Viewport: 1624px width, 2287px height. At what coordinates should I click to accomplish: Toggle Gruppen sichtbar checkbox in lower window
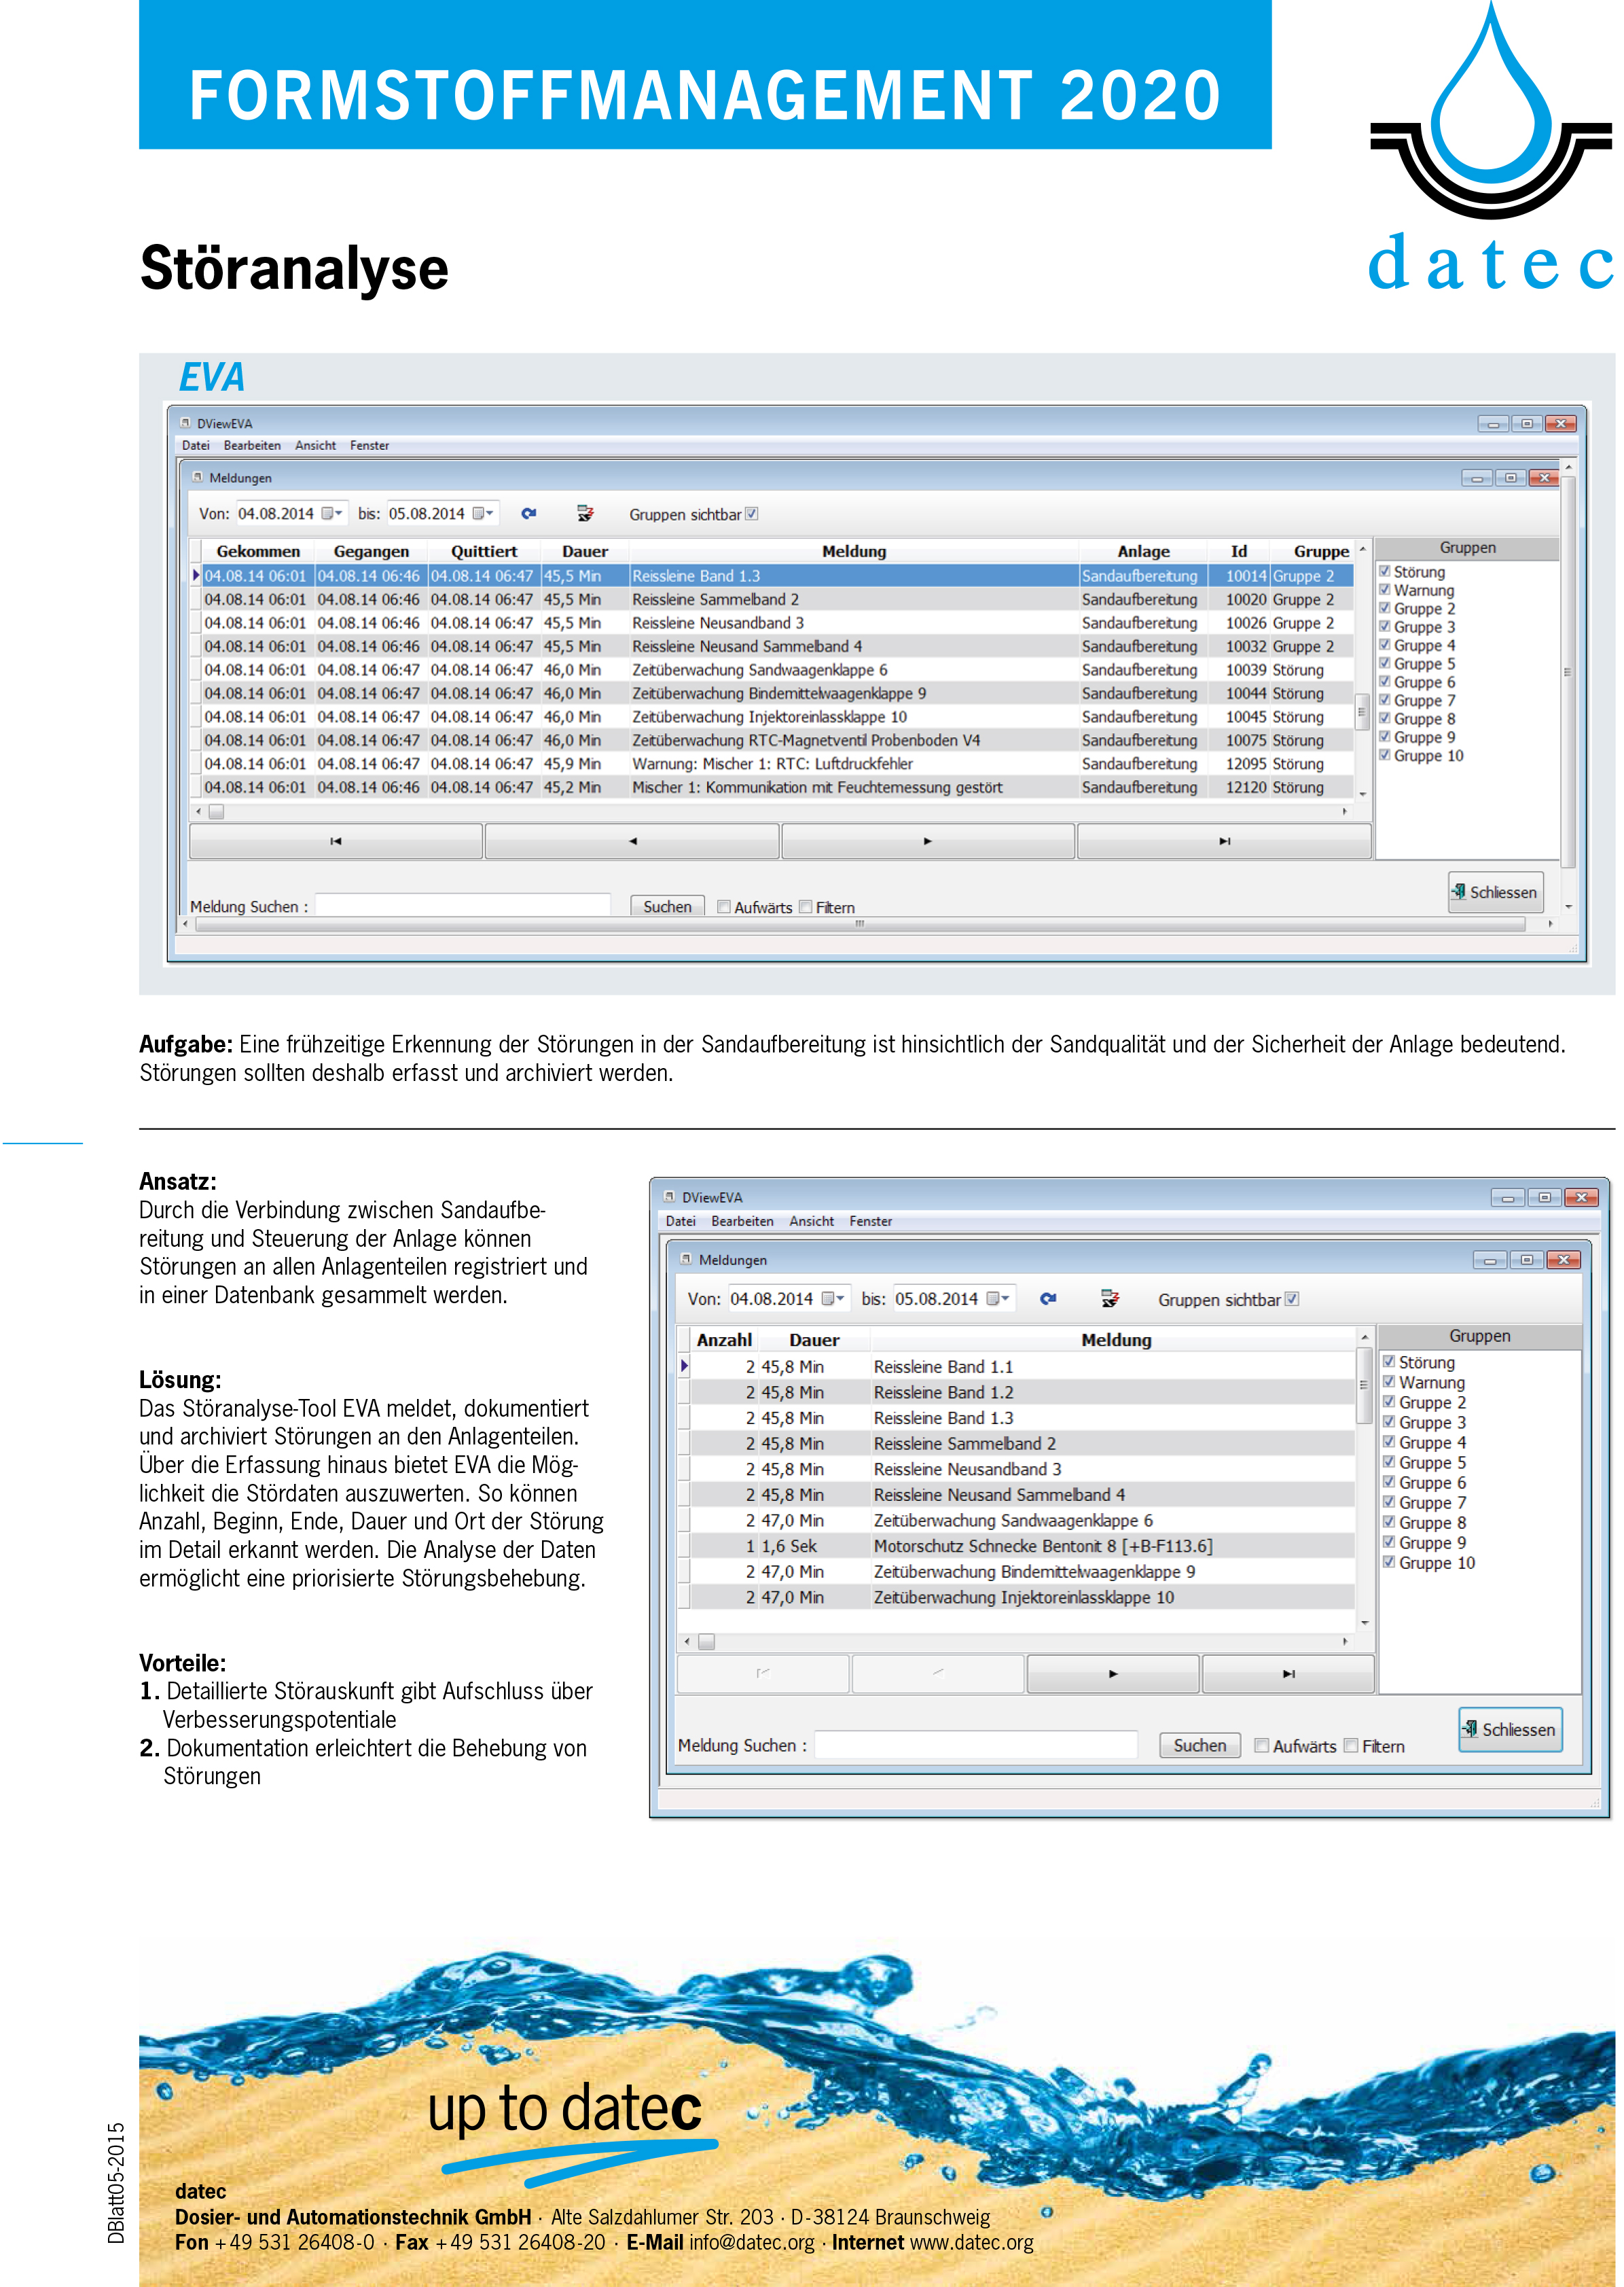pos(1292,1298)
